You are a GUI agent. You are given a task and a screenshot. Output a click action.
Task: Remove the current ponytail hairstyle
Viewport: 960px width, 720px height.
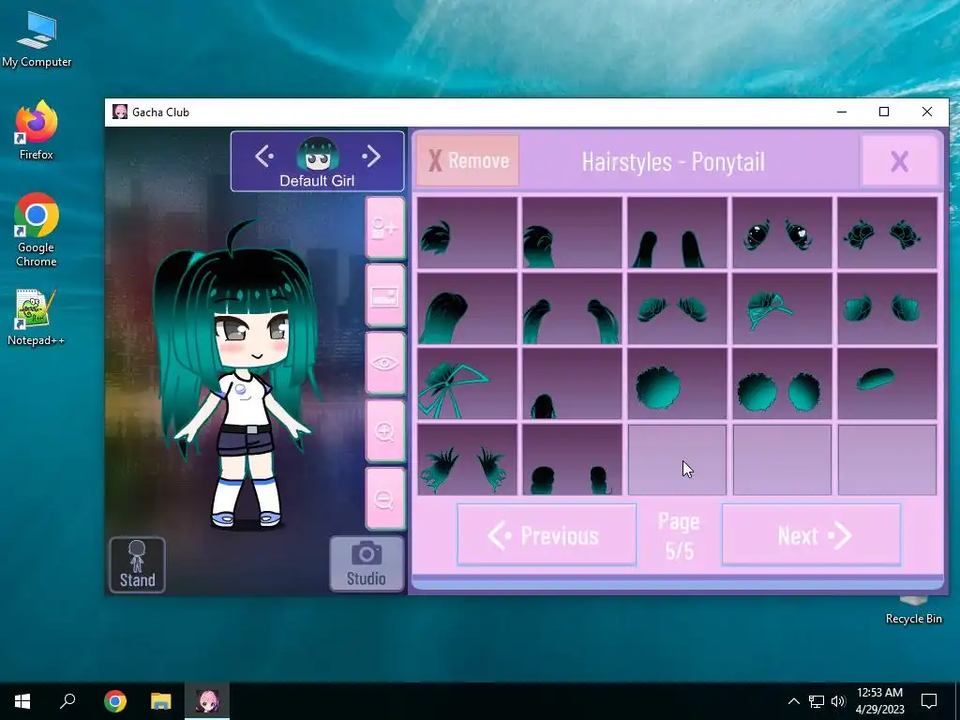(468, 161)
